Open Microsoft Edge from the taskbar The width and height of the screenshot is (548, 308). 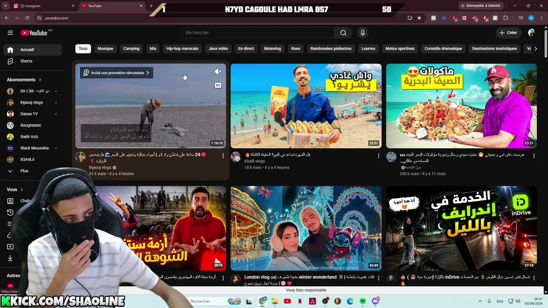(x=350, y=301)
